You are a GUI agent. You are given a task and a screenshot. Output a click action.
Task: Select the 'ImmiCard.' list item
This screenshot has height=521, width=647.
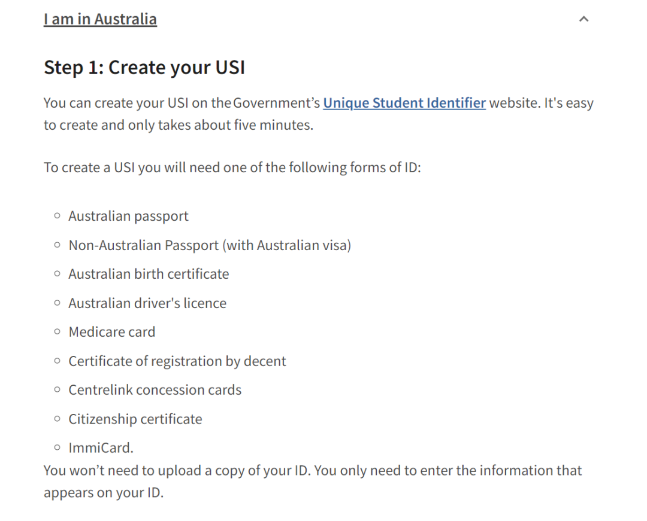pos(101,447)
